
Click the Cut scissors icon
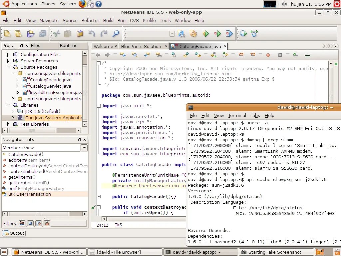pos(57,34)
